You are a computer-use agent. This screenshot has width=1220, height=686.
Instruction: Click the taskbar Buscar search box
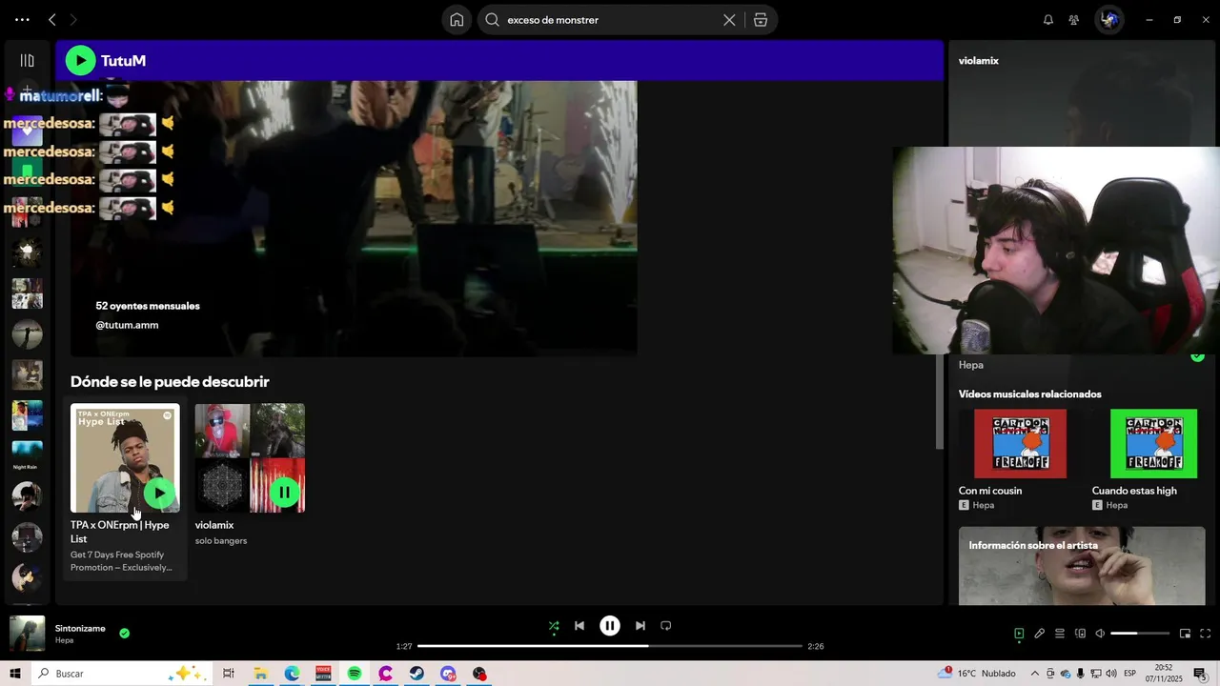121,674
